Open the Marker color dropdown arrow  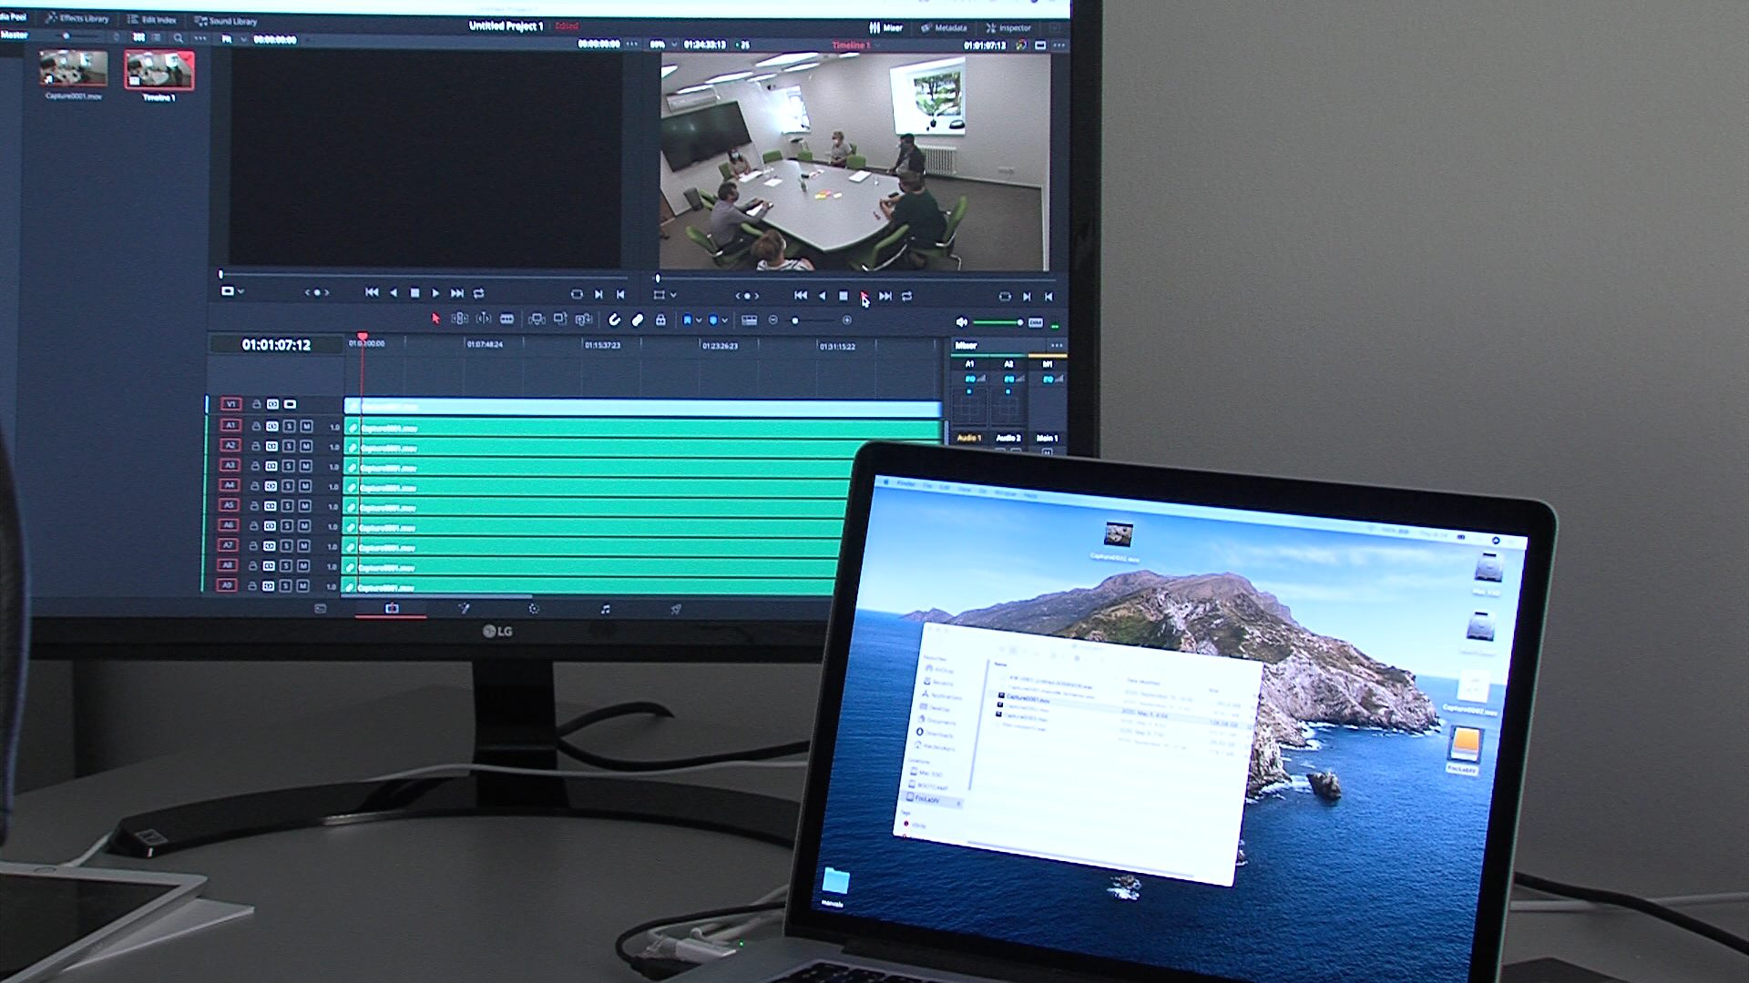(724, 320)
